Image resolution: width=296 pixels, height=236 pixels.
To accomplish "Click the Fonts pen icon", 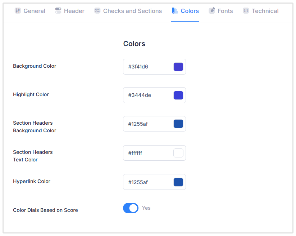I will (x=212, y=11).
